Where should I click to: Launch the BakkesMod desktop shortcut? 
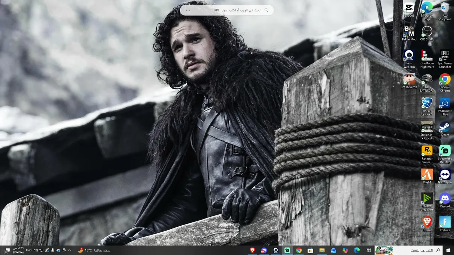coord(409,34)
